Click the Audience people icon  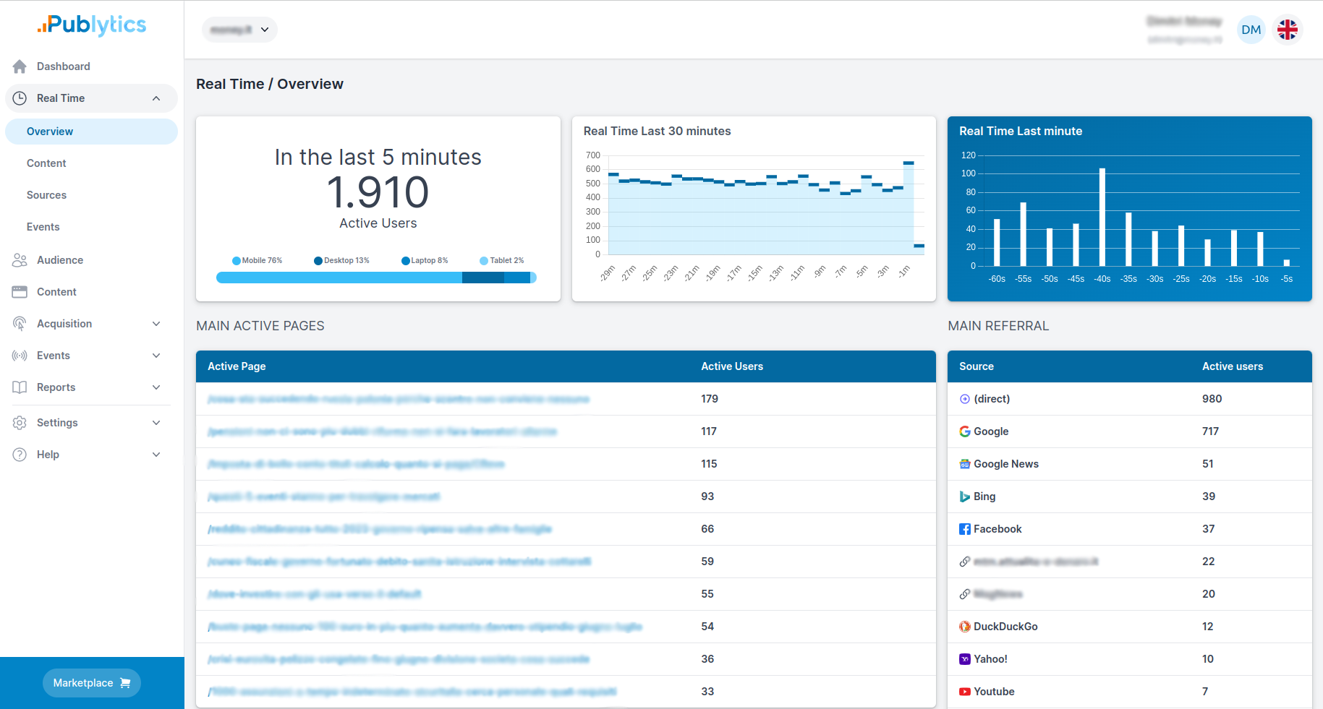tap(20, 260)
